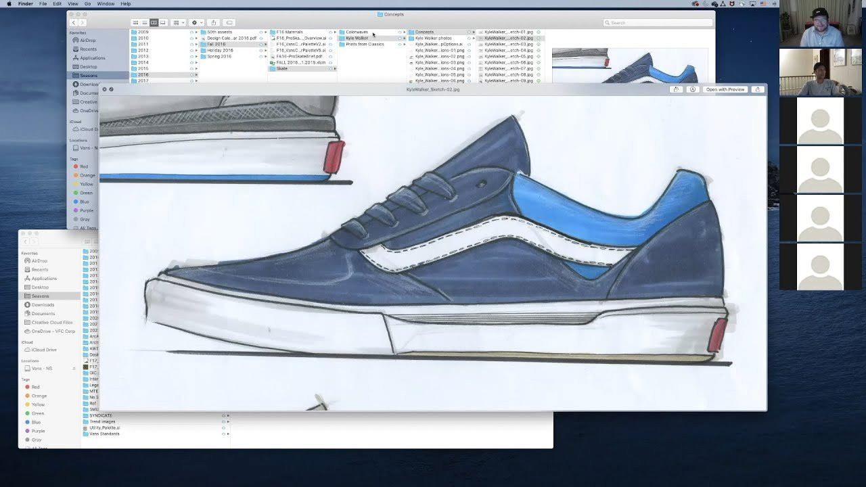The height and width of the screenshot is (487, 866).
Task: Click inside the Finder search field
Action: click(x=656, y=22)
